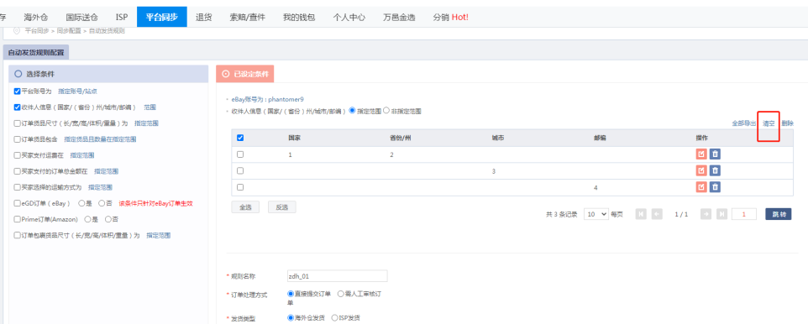Click the 规则名称 input containing zdh_01

pyautogui.click(x=337, y=276)
